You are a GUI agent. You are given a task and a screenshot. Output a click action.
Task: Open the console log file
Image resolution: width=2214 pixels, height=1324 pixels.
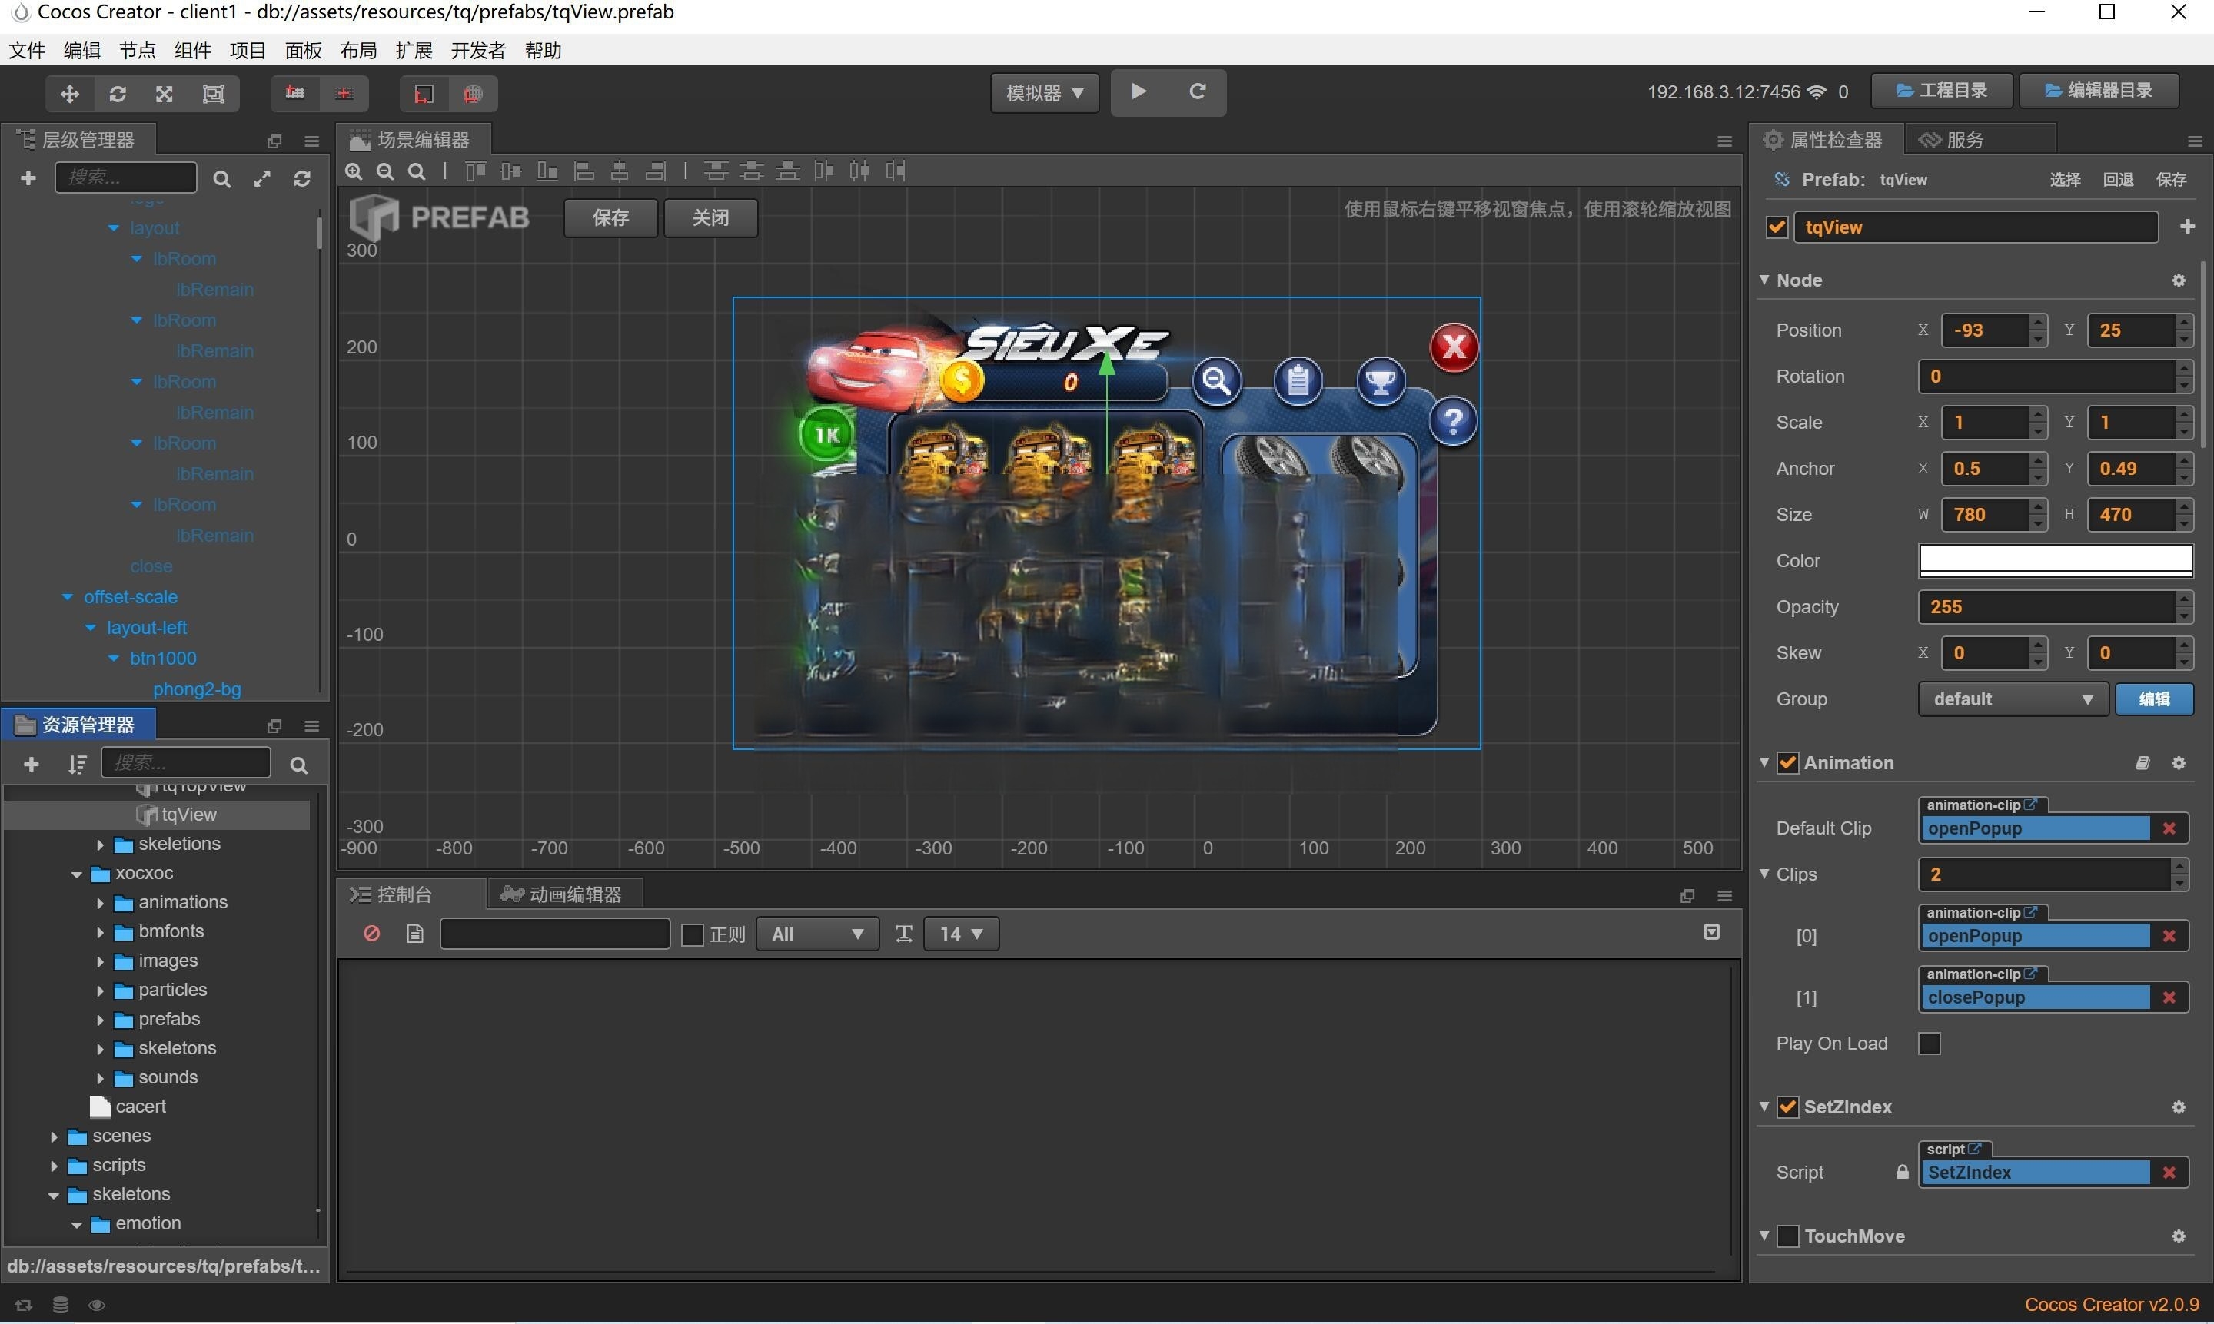click(x=415, y=933)
